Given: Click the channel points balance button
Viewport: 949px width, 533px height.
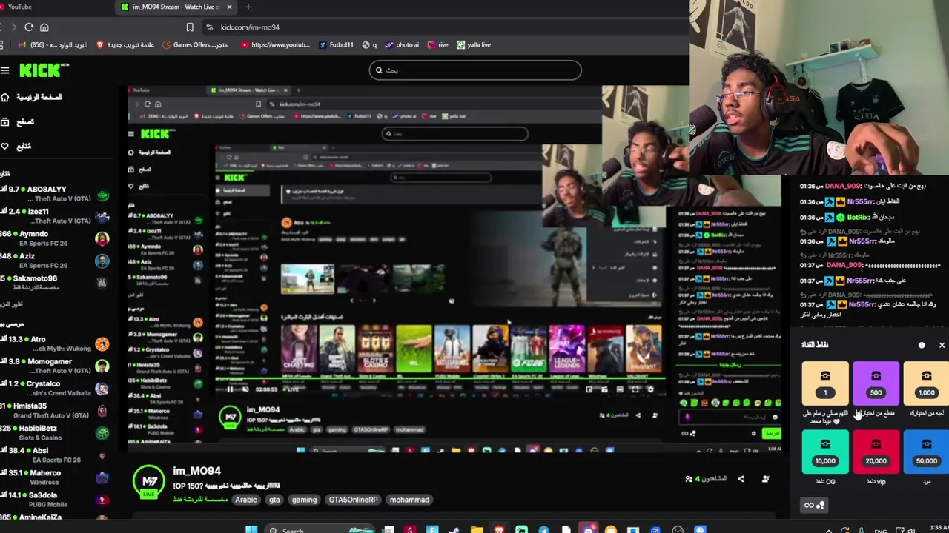Looking at the screenshot, I should [x=815, y=506].
